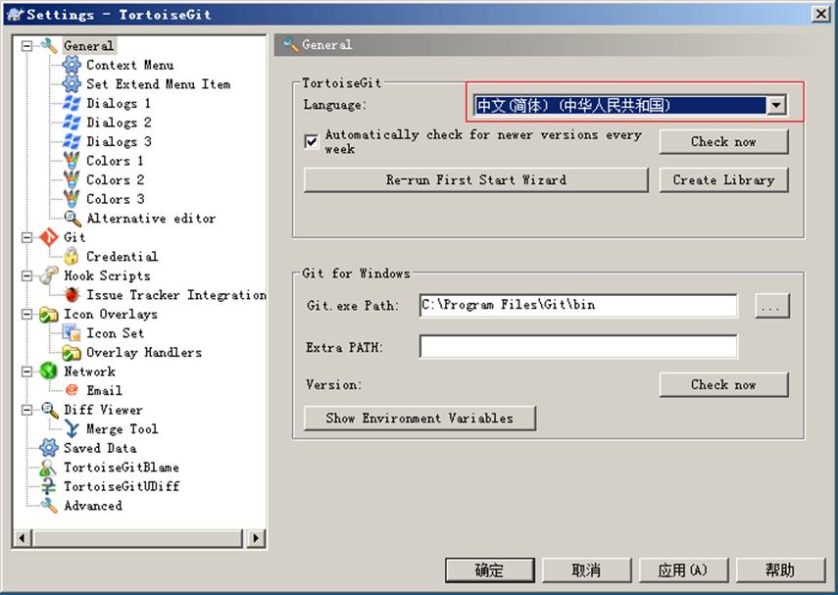Screen dimensions: 838x595
Task: Click the Dialogs 3 windows icon
Action: pyautogui.click(x=72, y=142)
